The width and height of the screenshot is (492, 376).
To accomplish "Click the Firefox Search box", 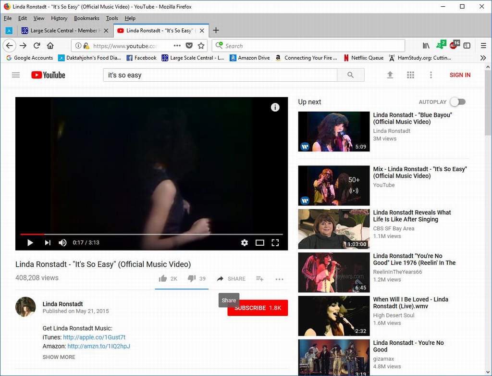I will coord(308,46).
